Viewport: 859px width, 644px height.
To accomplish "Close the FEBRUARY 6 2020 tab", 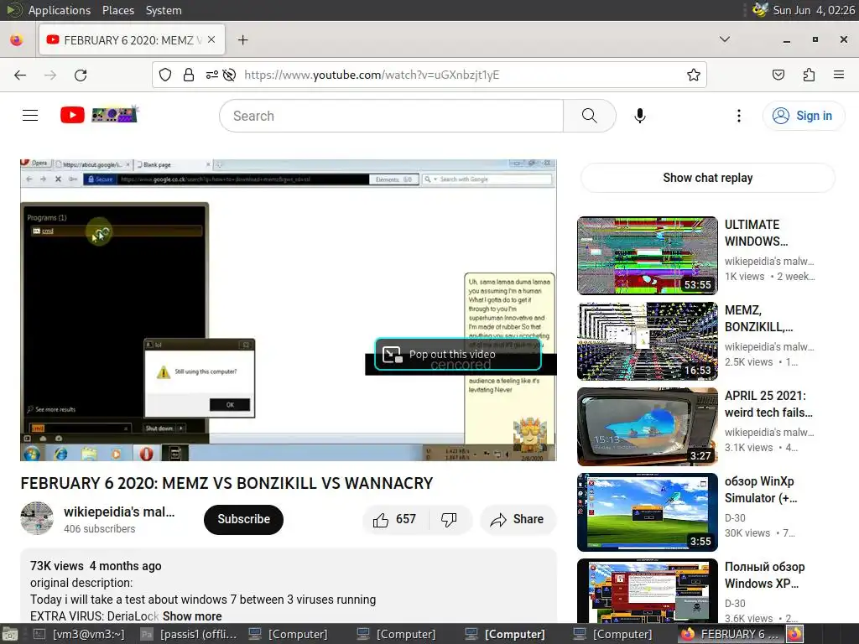I will pos(211,40).
